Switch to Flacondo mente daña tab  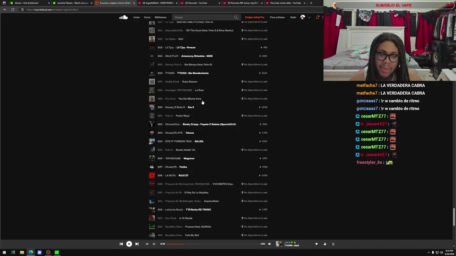(x=285, y=3)
